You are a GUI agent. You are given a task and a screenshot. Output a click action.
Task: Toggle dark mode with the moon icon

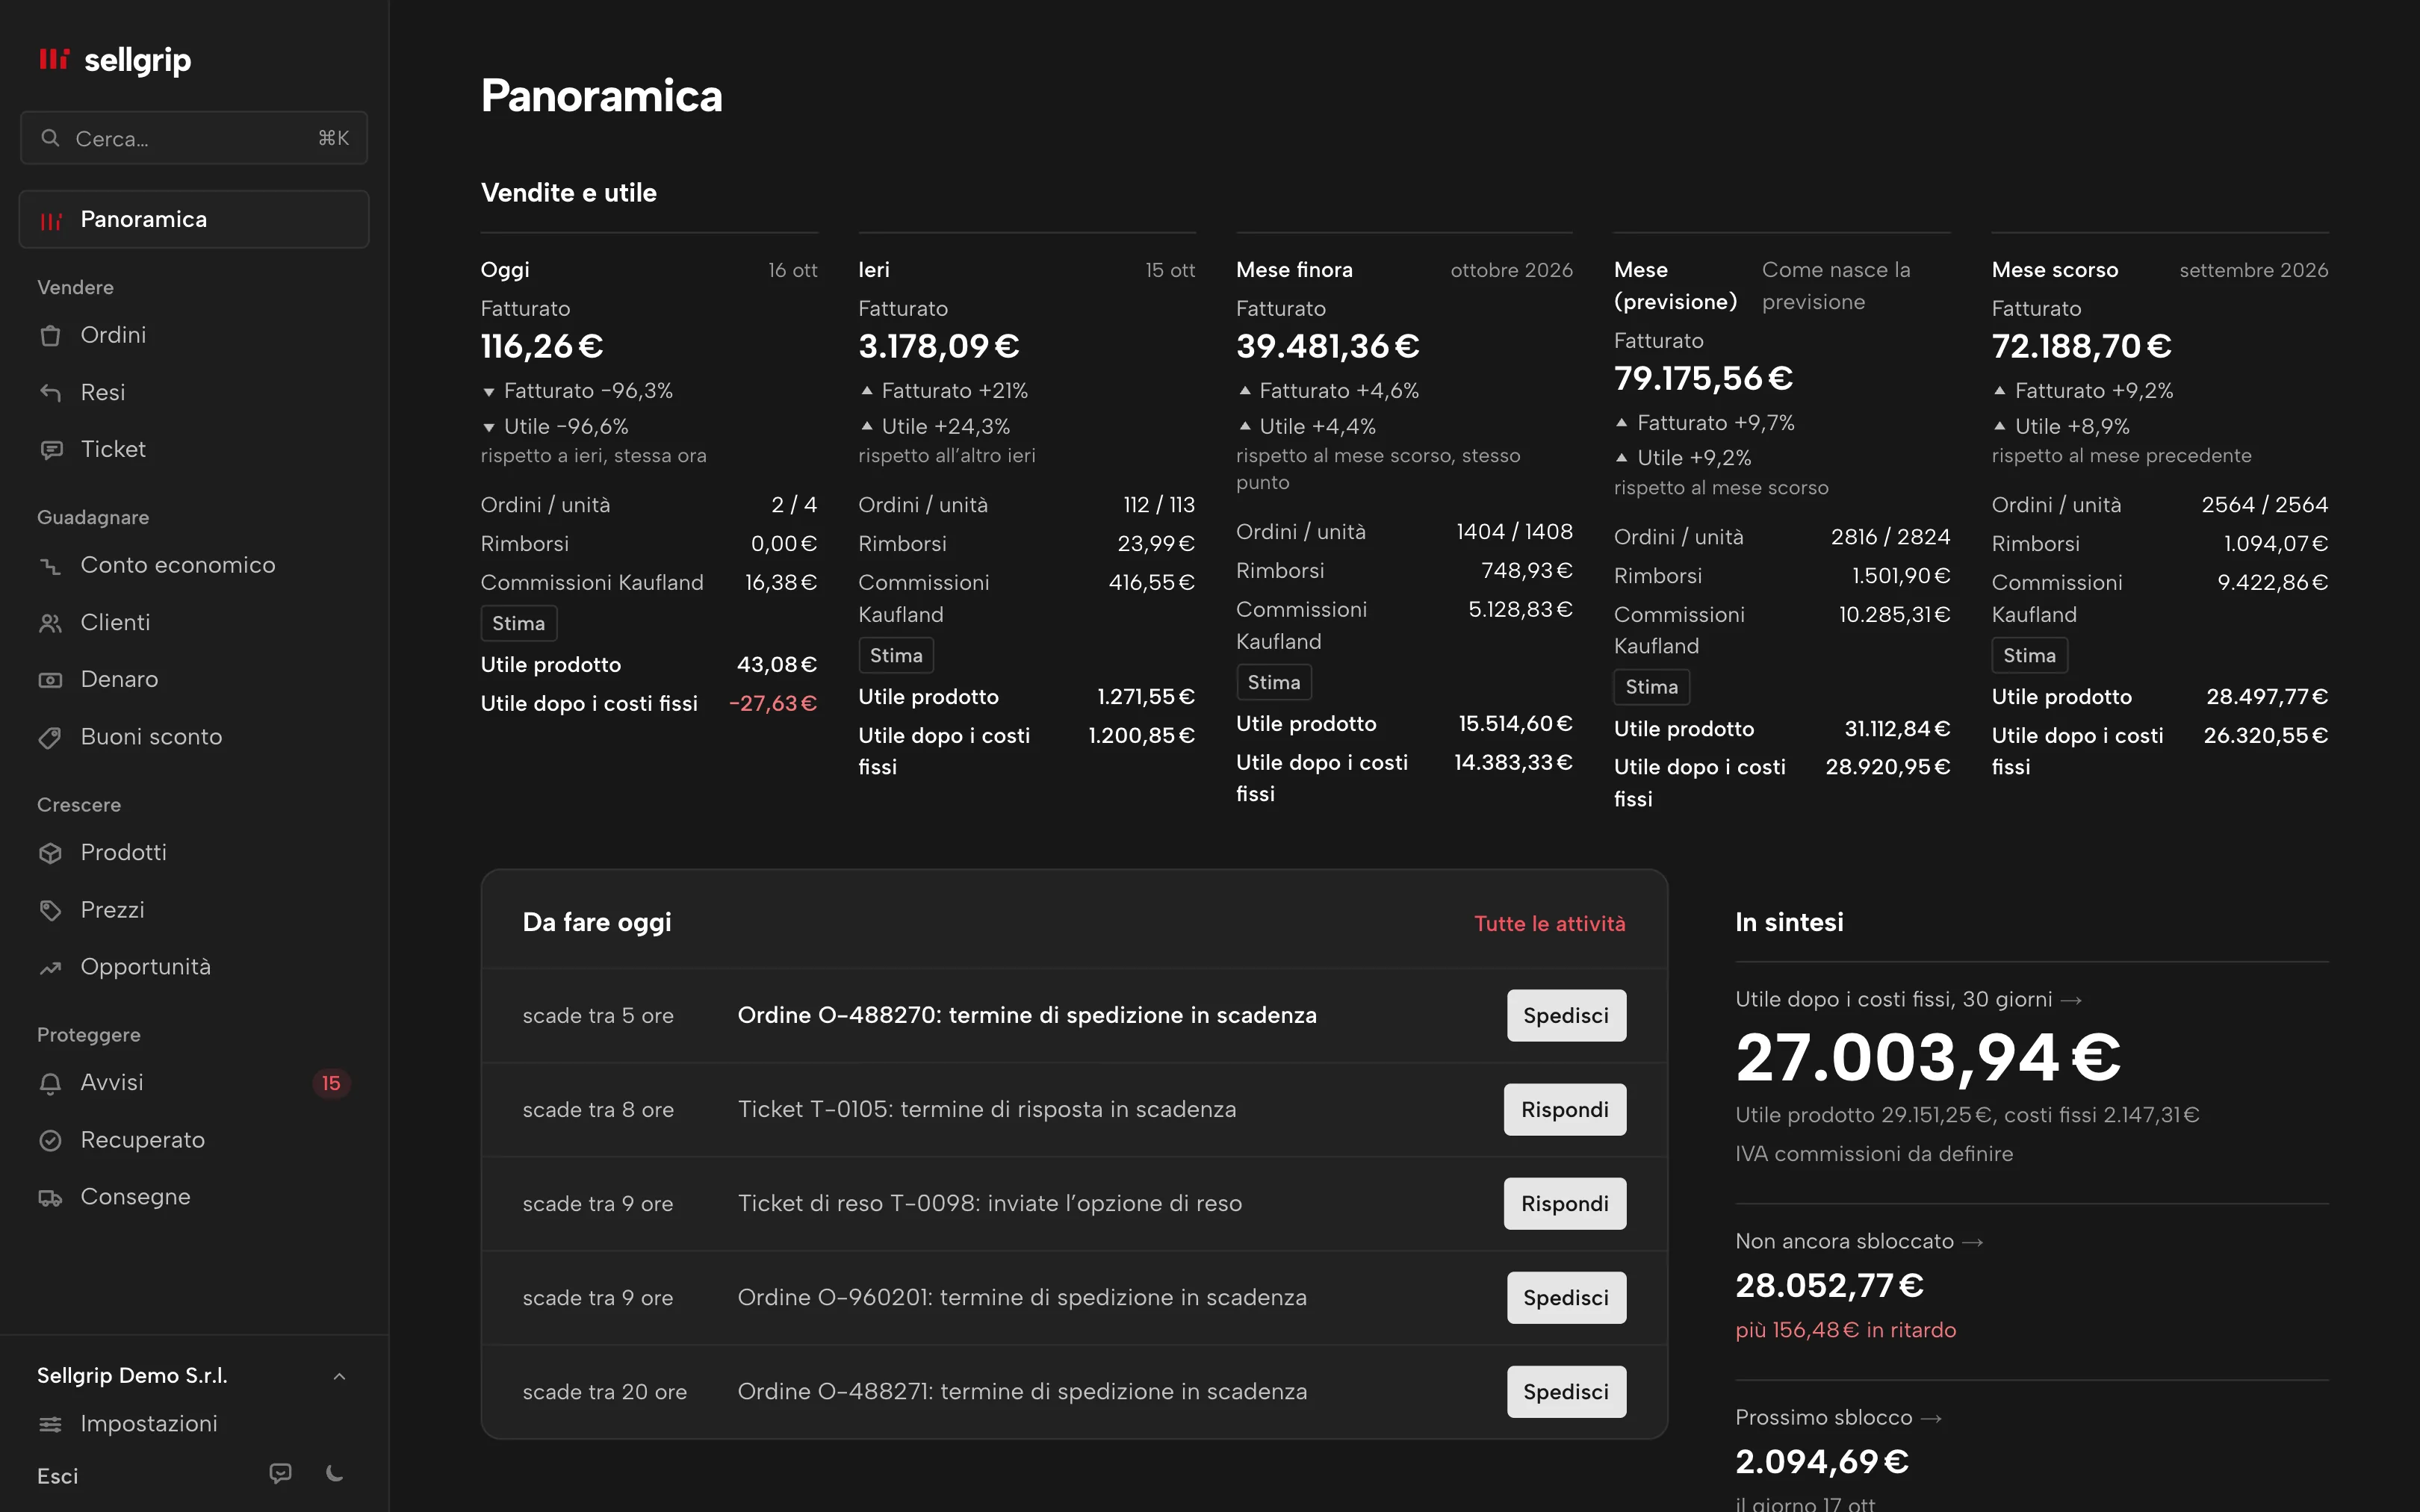335,1473
